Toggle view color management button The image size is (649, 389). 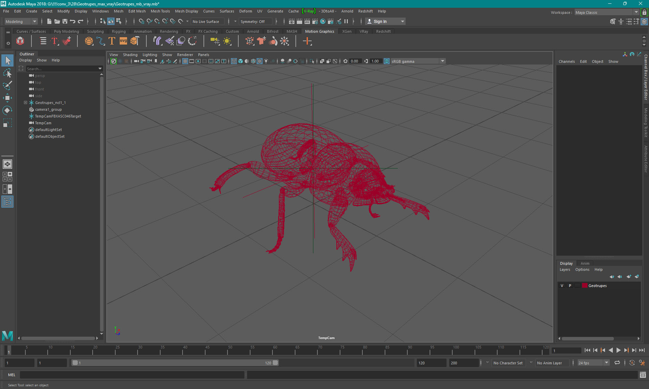coord(387,61)
